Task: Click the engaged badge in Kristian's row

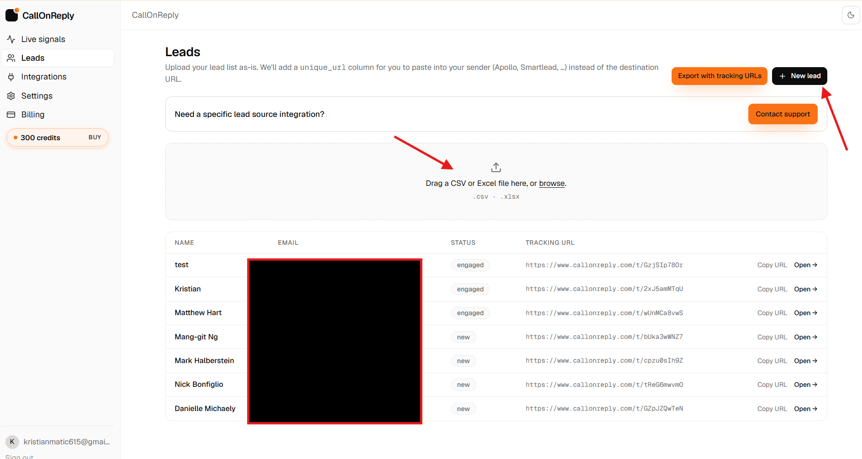Action: tap(470, 289)
